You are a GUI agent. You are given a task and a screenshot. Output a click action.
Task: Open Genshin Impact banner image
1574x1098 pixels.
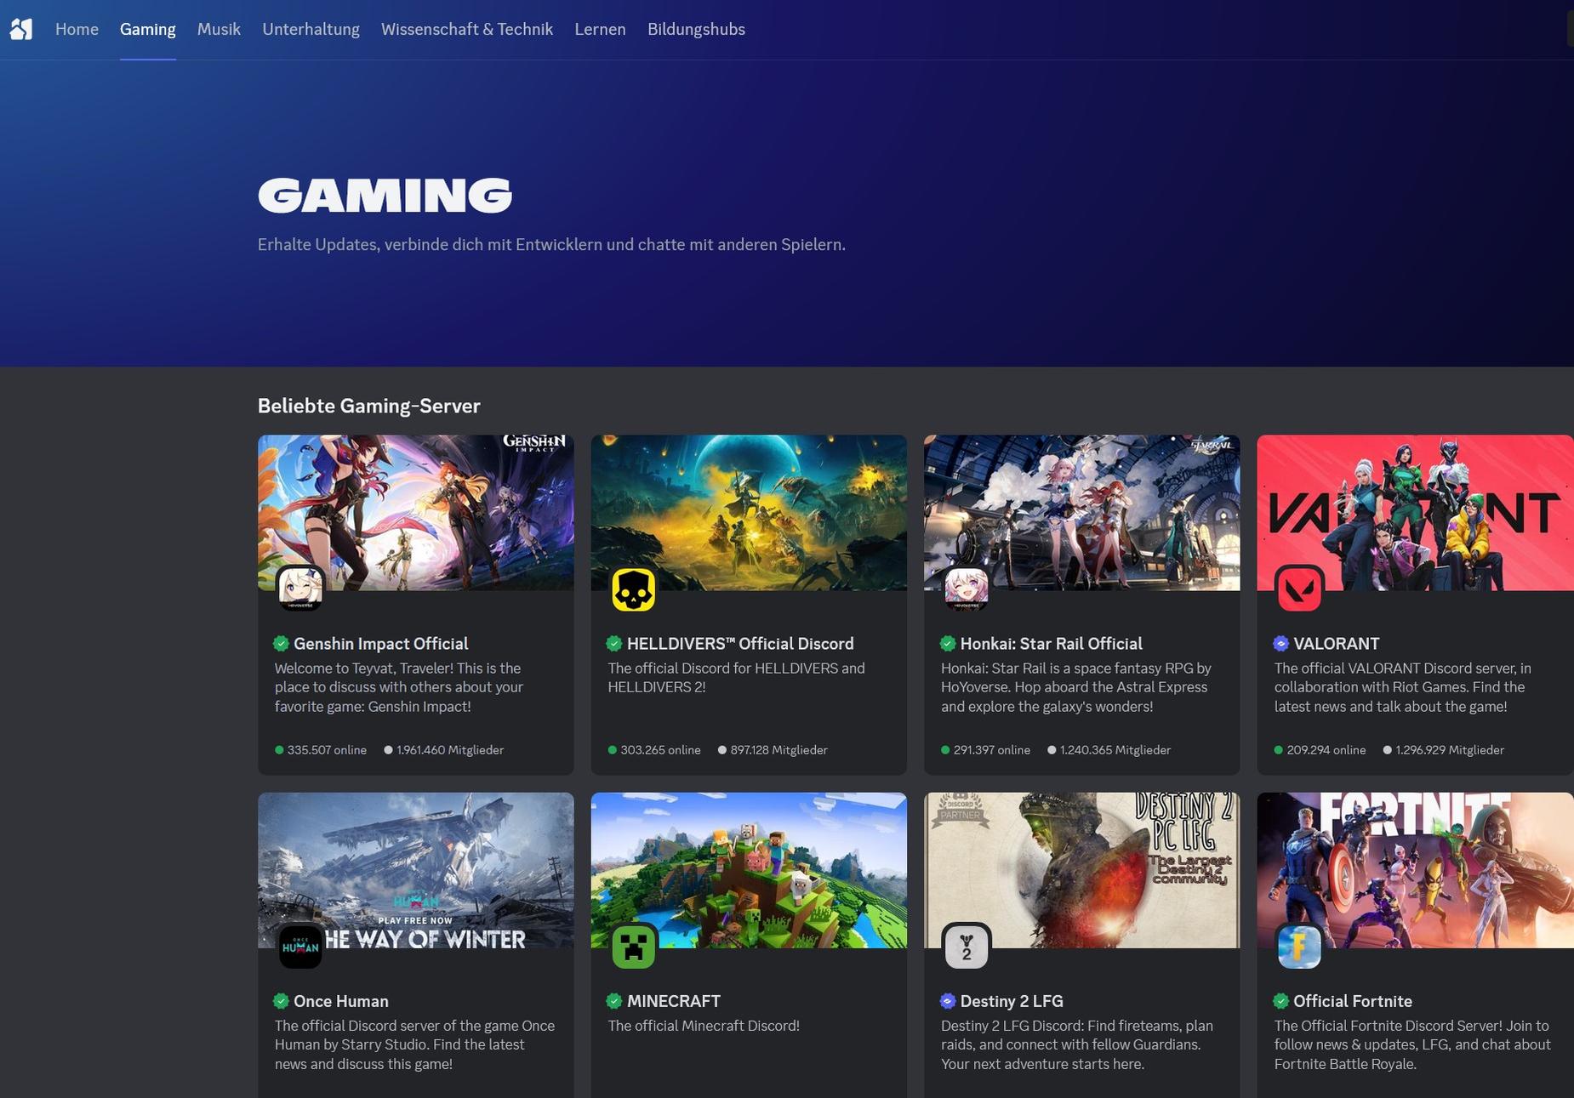click(415, 512)
